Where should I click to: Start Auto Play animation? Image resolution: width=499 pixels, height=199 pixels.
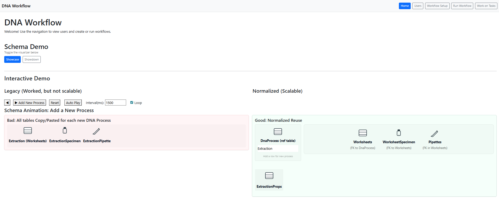point(73,103)
